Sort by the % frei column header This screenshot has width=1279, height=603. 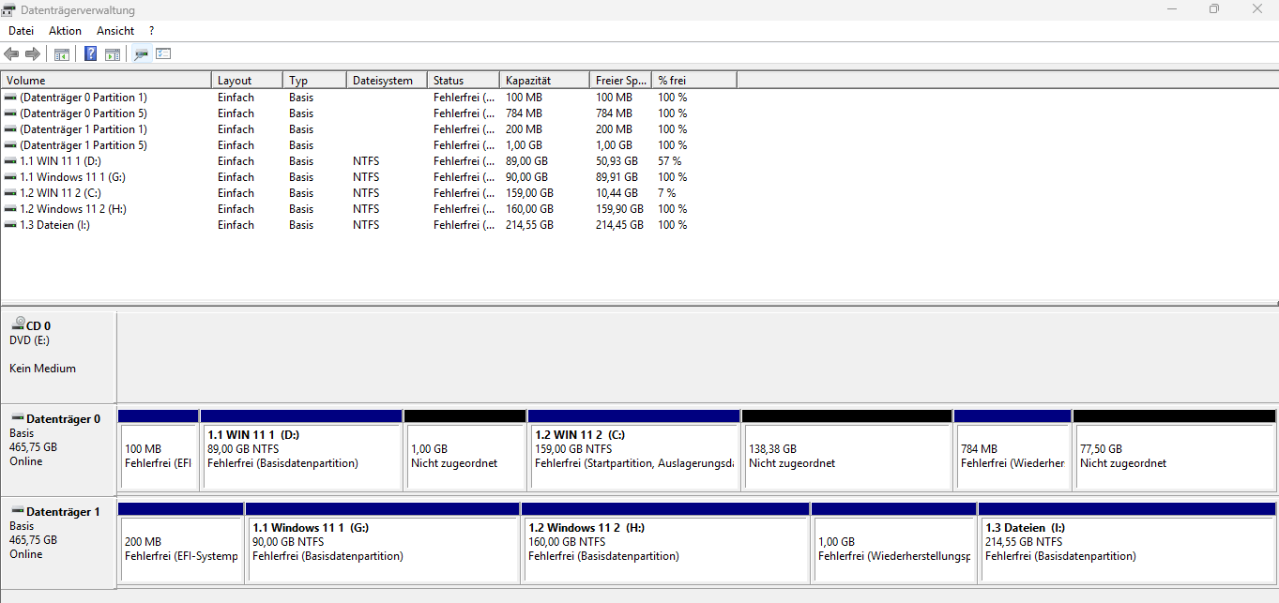point(694,81)
